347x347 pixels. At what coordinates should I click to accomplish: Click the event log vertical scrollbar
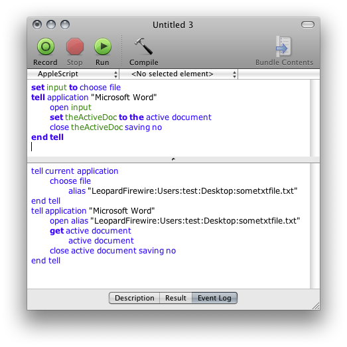(x=314, y=226)
